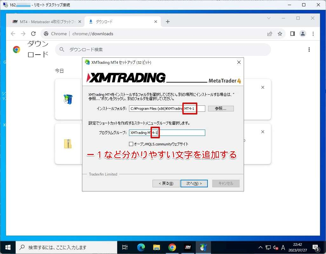Click the 次へ(N) next button
This screenshot has width=326, height=254.
click(194, 184)
